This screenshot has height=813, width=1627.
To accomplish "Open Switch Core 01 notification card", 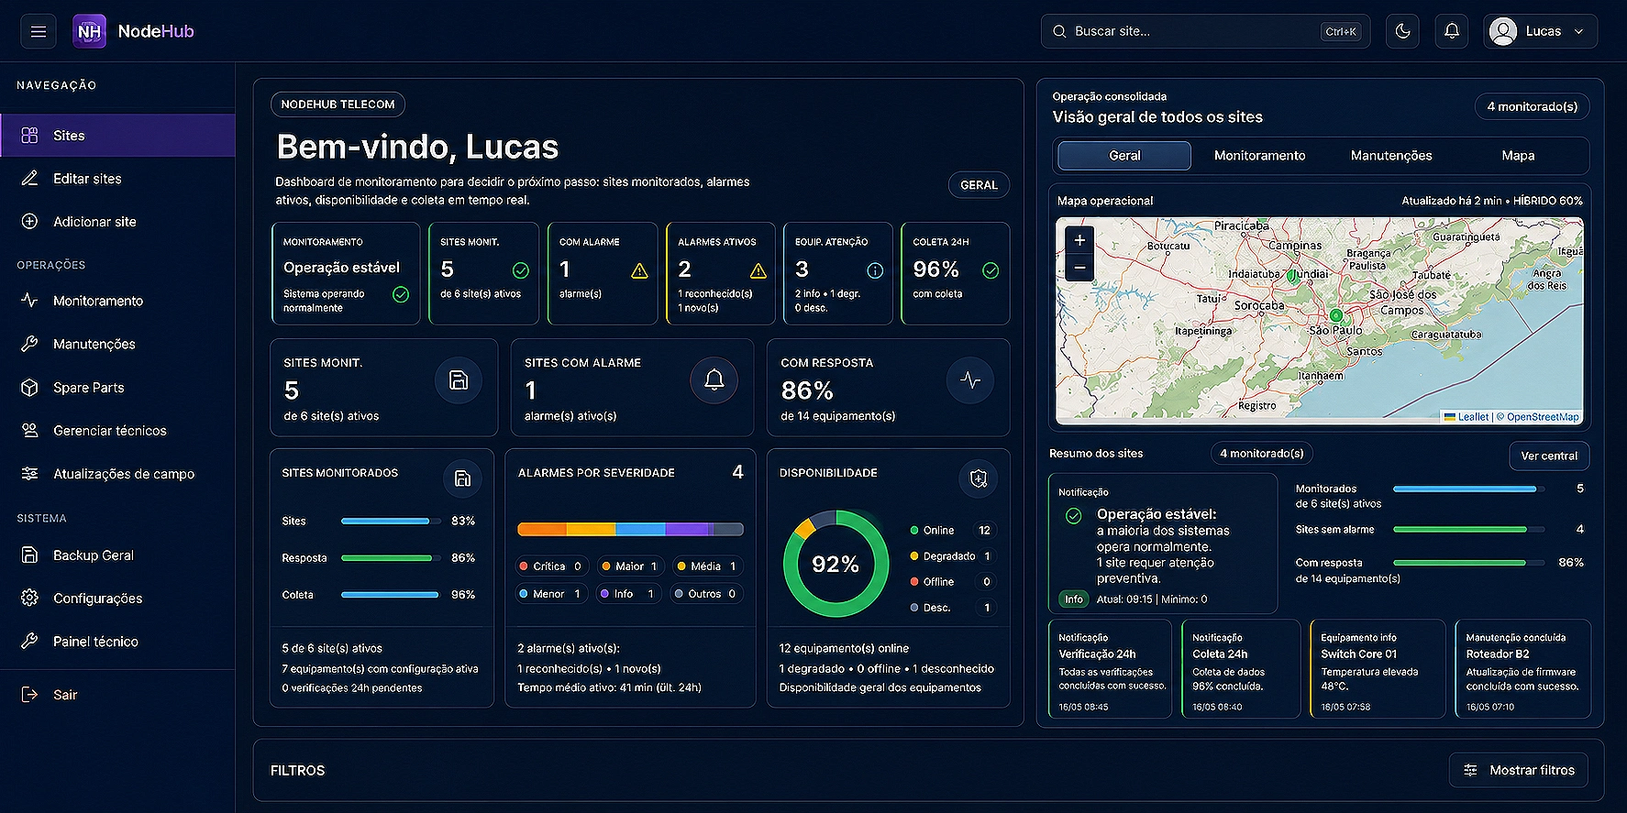I will pyautogui.click(x=1378, y=668).
